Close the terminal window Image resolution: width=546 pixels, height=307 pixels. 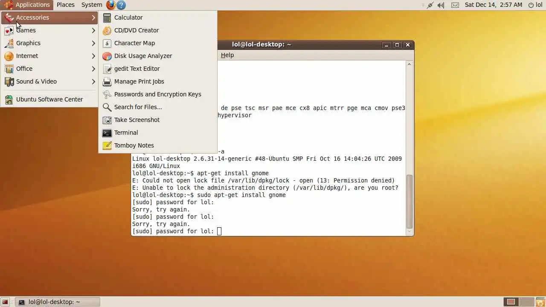click(x=408, y=45)
